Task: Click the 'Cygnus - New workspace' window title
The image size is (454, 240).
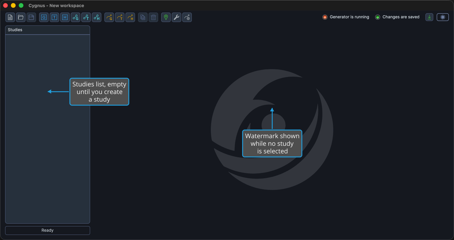Action: [56, 5]
